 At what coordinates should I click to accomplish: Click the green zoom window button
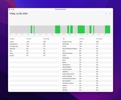click(13, 9)
